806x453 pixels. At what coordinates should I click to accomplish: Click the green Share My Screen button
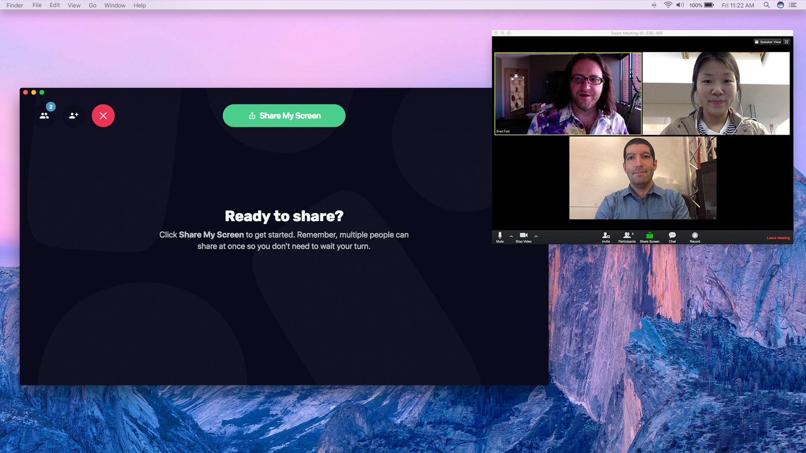click(284, 115)
